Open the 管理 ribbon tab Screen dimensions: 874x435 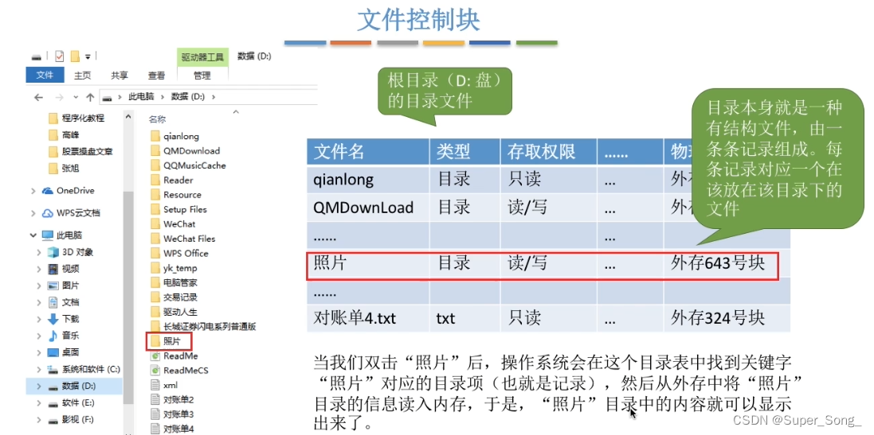pyautogui.click(x=202, y=75)
